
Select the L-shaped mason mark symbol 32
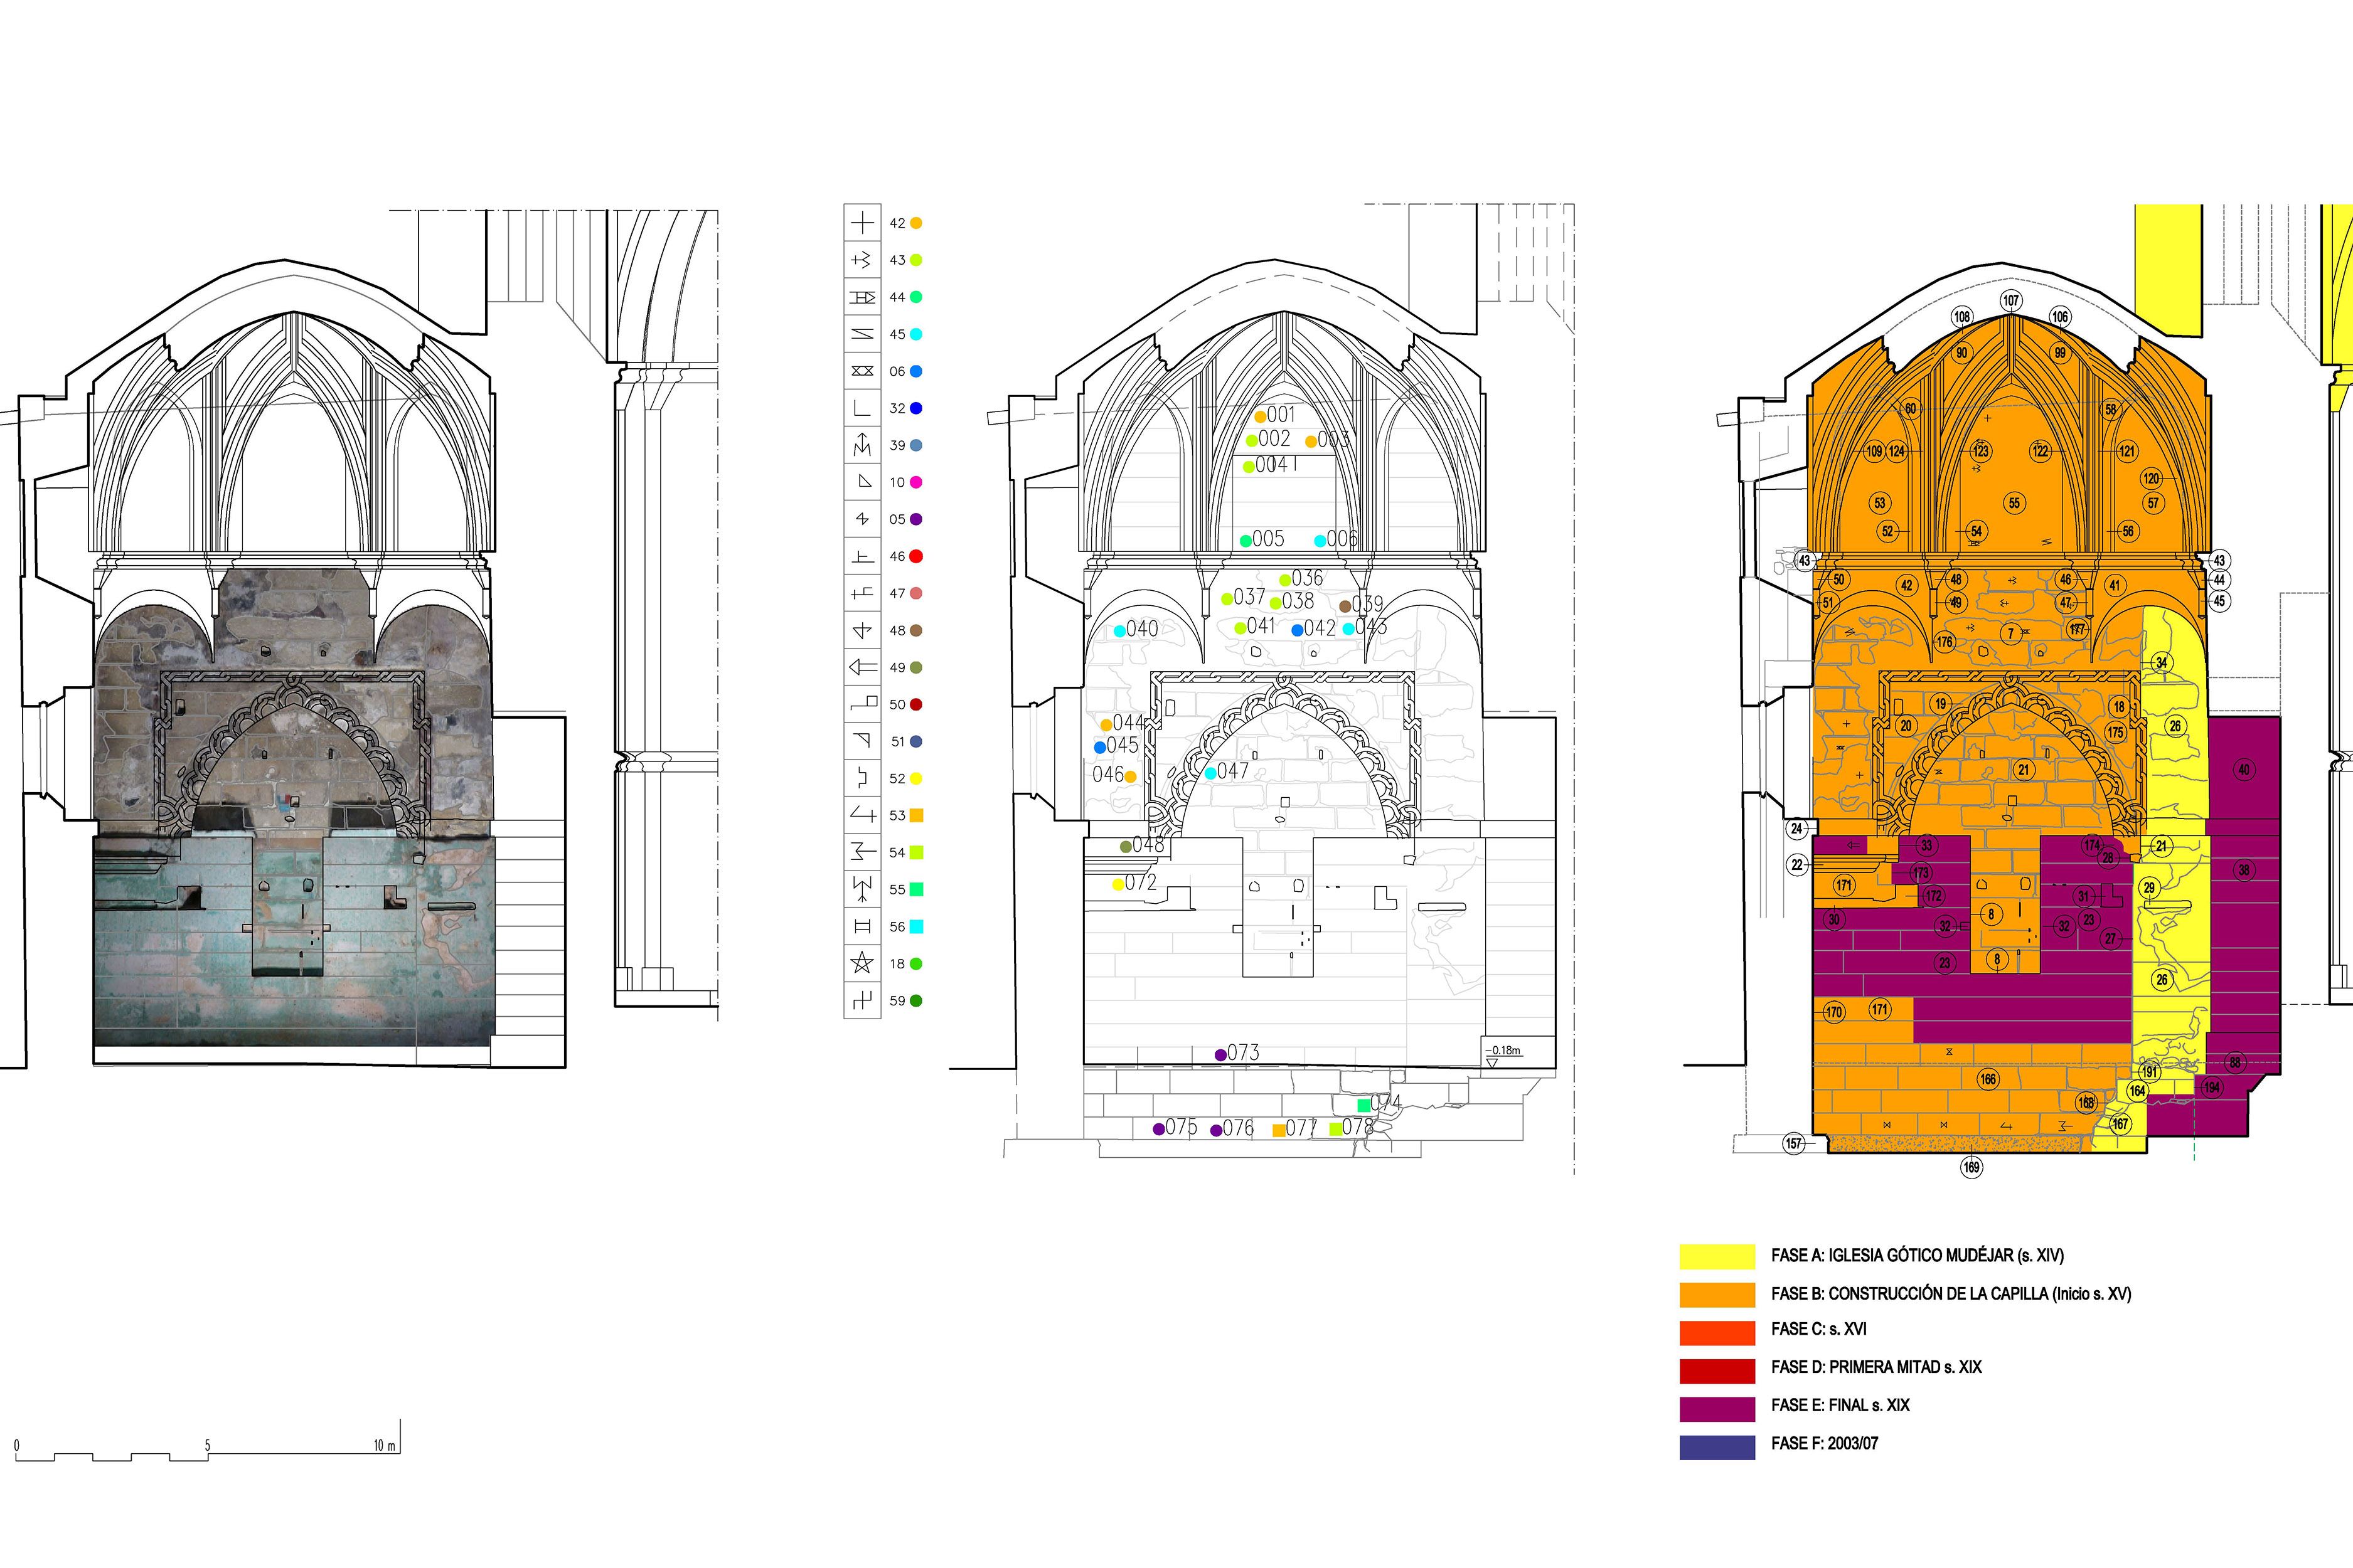(x=862, y=408)
